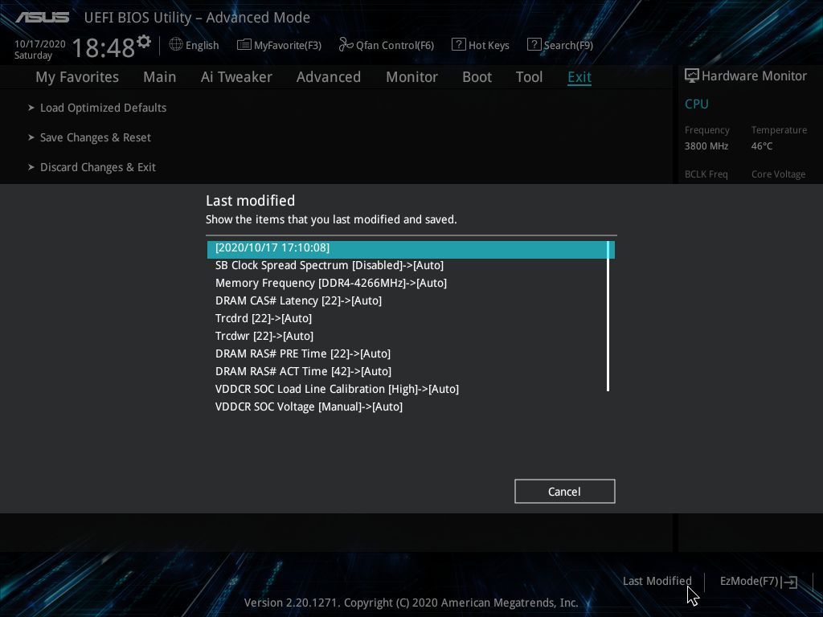Open the Ai Tweaker tab
The height and width of the screenshot is (617, 823).
click(x=236, y=77)
